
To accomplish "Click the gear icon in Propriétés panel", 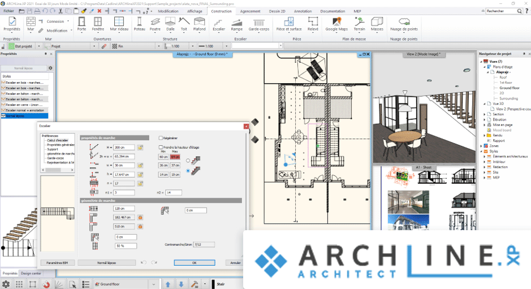I will (x=50, y=68).
